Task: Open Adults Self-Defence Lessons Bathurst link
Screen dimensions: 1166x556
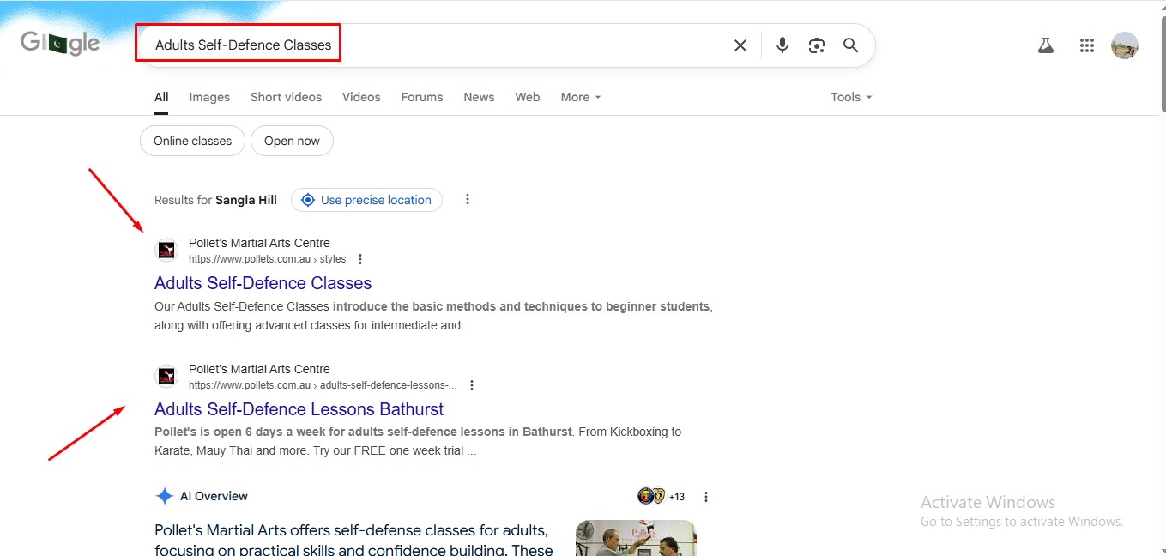Action: pos(299,409)
